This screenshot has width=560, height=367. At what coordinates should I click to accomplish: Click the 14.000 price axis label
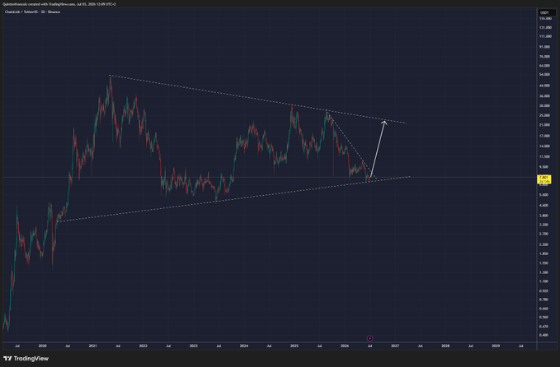click(x=544, y=146)
